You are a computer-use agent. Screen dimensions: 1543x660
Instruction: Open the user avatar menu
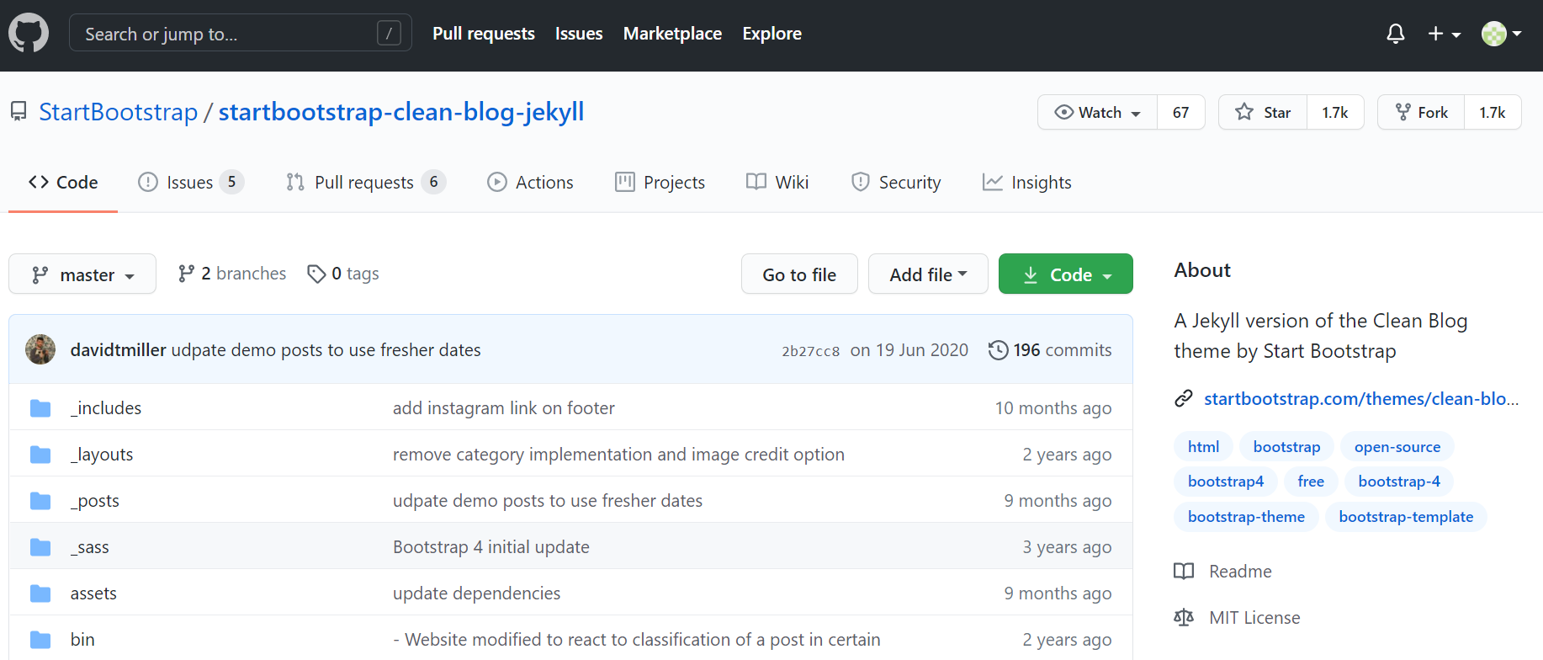coord(1501,34)
